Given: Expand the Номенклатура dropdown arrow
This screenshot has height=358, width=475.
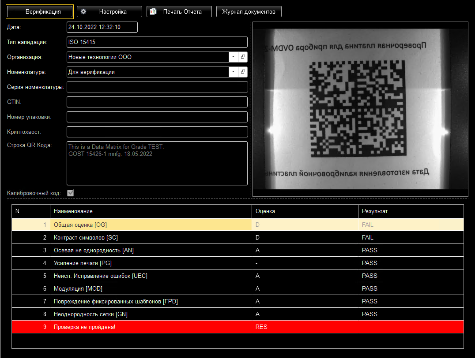Looking at the screenshot, I should coord(233,72).
